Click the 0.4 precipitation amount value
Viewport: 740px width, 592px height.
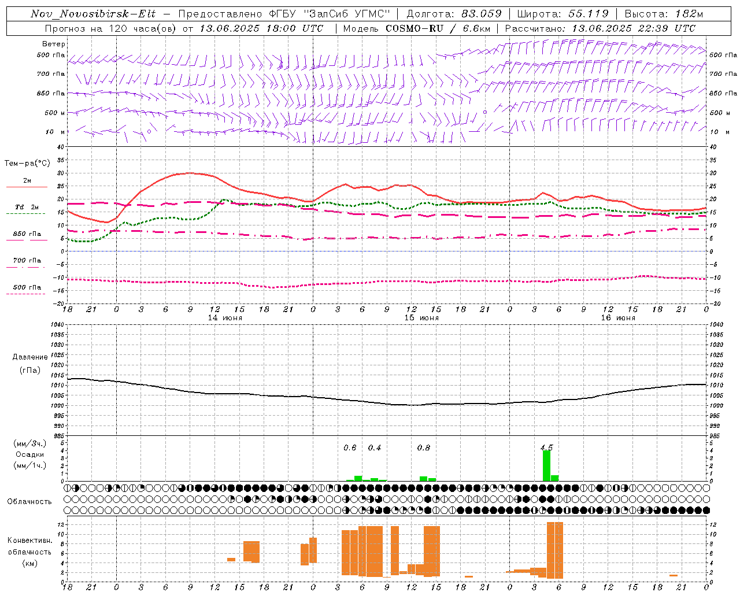(375, 448)
